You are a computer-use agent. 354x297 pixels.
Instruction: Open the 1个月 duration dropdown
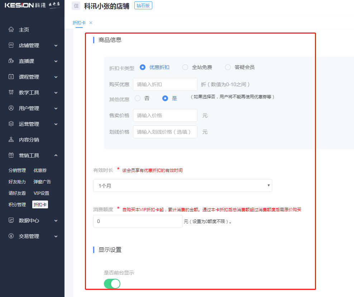pos(183,185)
